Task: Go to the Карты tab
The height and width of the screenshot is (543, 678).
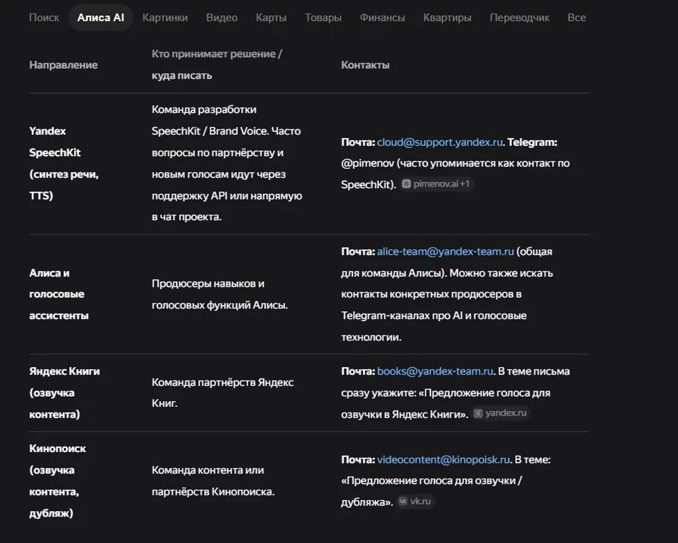Action: tap(271, 18)
